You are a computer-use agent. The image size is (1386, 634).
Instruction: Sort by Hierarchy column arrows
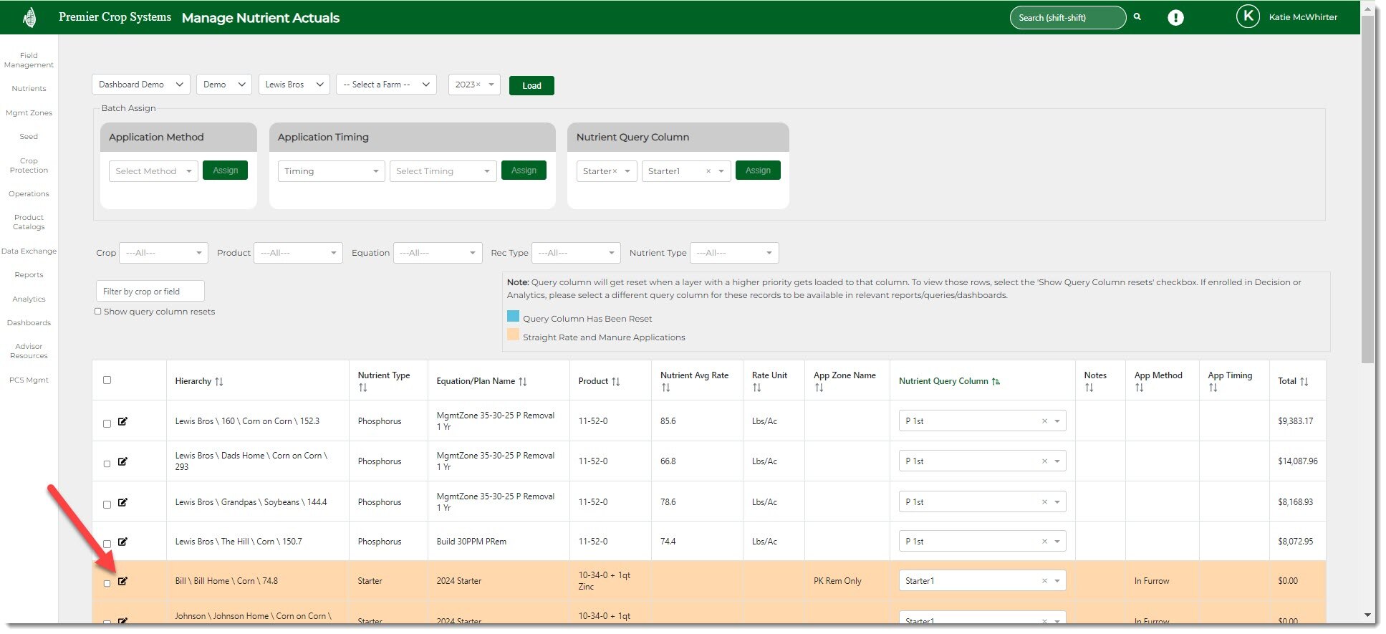click(219, 382)
